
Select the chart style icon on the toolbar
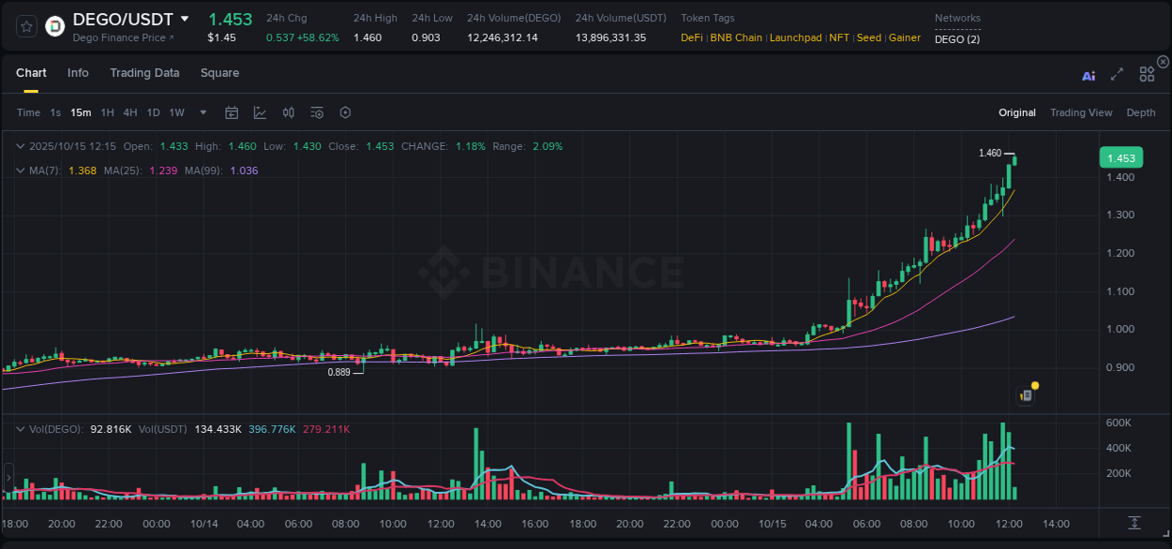(x=259, y=112)
